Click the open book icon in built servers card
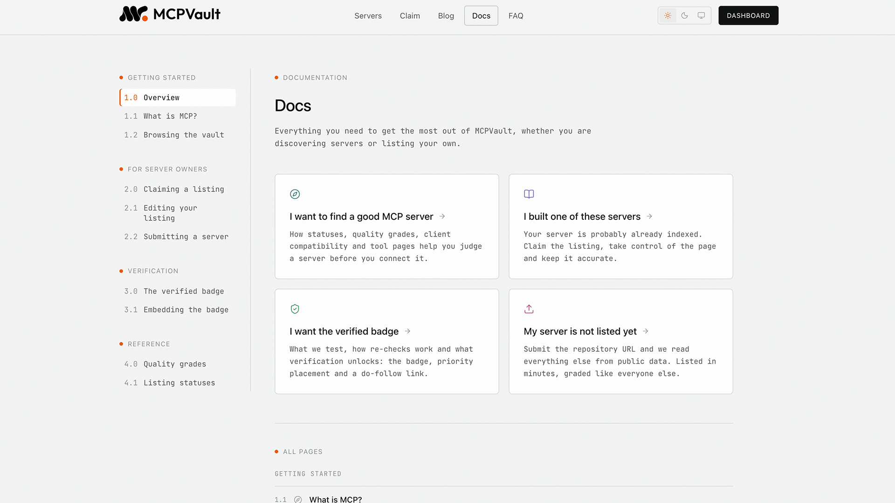This screenshot has height=503, width=895. [x=529, y=194]
